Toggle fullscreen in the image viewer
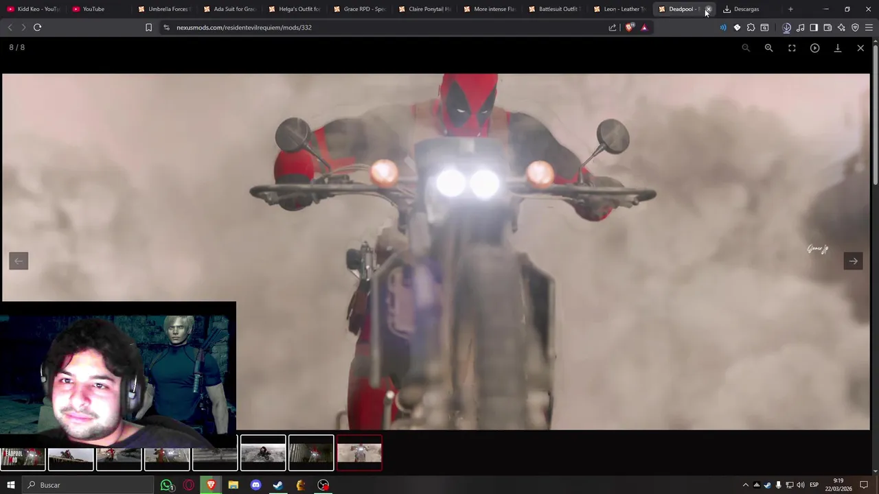 [x=792, y=48]
